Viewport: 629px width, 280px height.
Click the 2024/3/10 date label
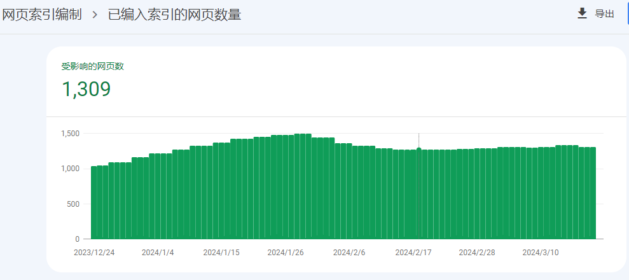[x=541, y=253]
